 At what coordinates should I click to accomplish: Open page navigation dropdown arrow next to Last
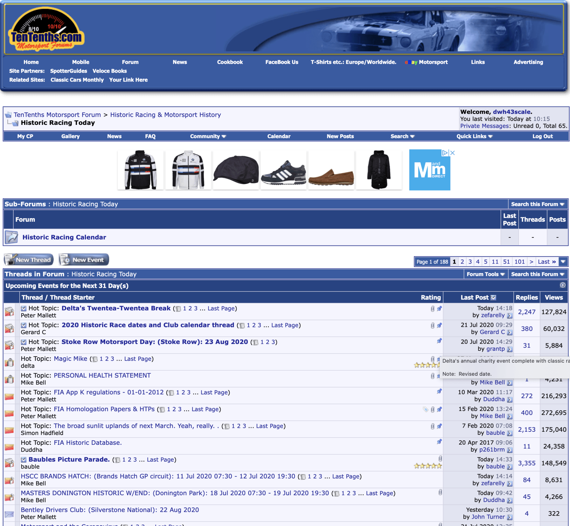[563, 262]
